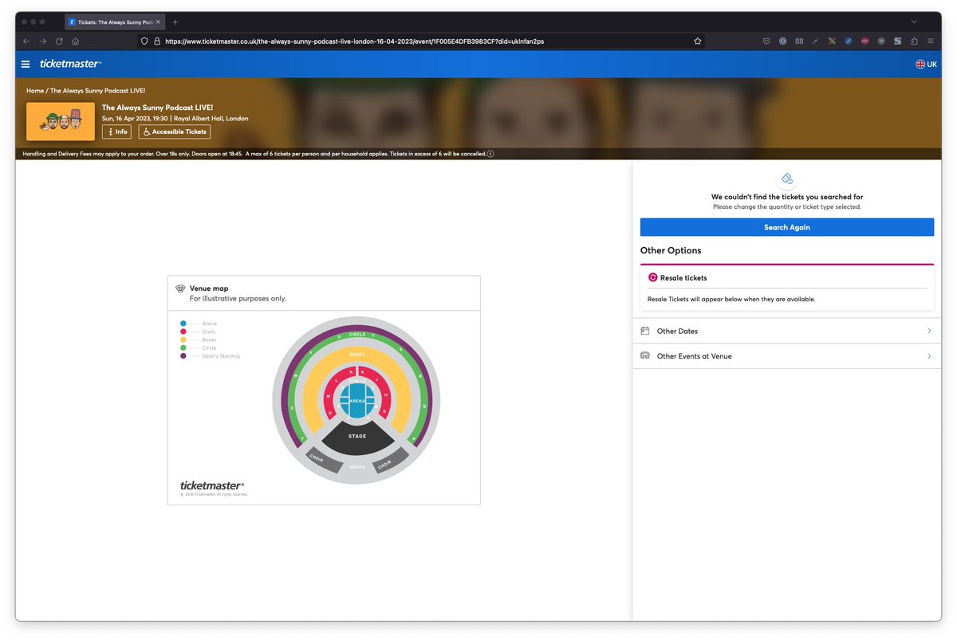Focus the URL address bar

point(421,41)
